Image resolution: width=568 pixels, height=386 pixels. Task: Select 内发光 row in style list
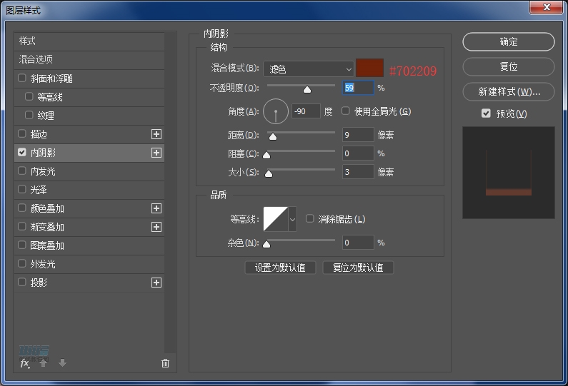89,171
